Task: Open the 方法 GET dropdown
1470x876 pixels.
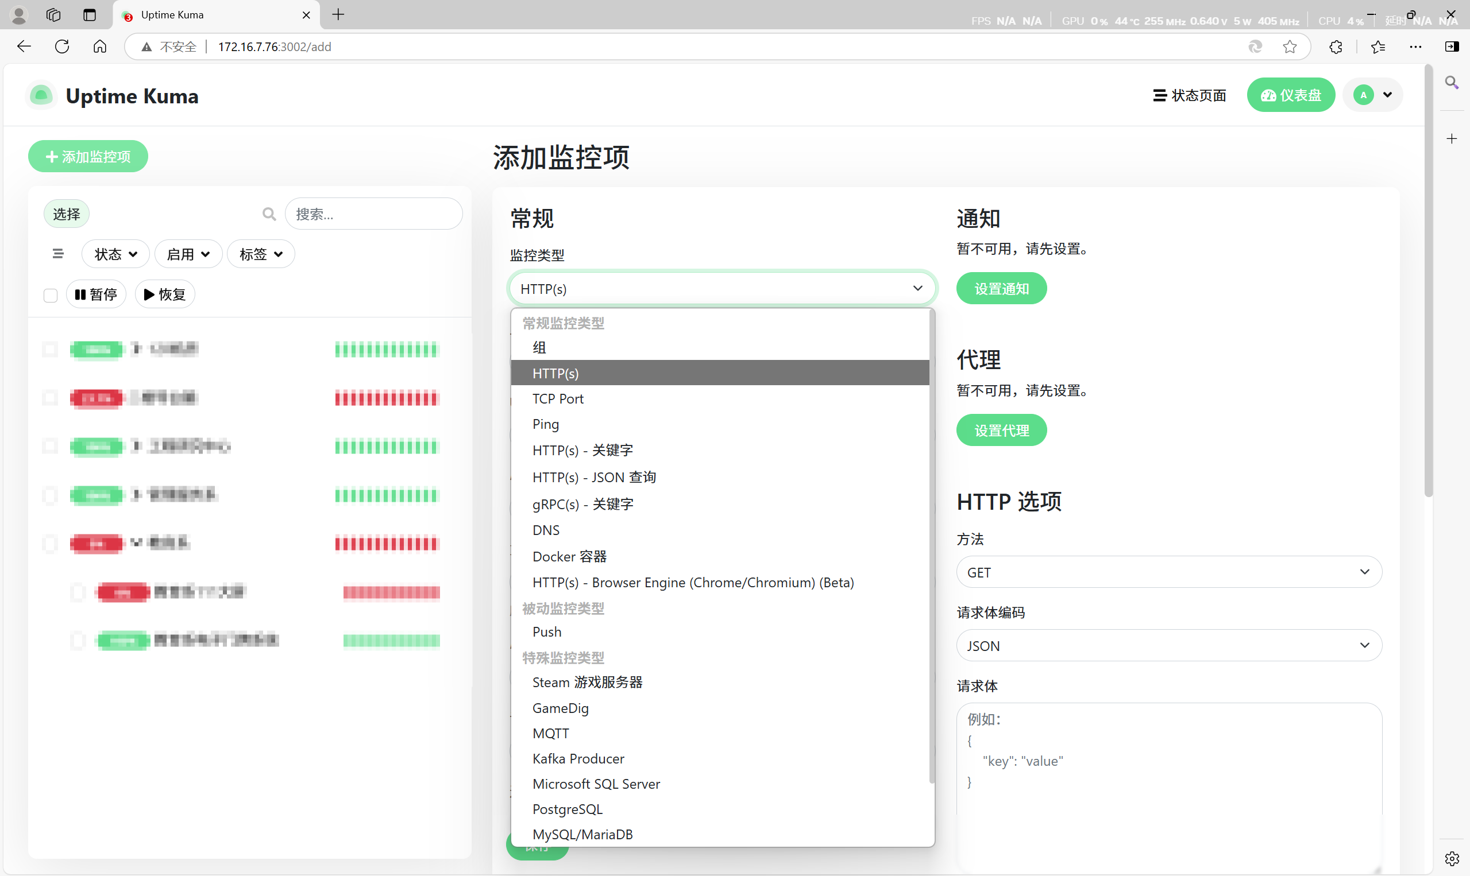Action: [1169, 572]
